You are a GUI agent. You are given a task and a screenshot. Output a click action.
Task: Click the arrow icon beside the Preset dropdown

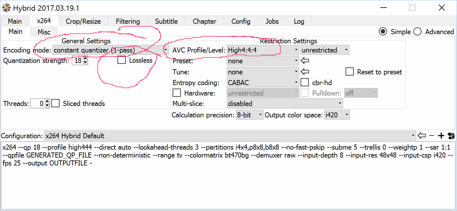click(x=305, y=61)
